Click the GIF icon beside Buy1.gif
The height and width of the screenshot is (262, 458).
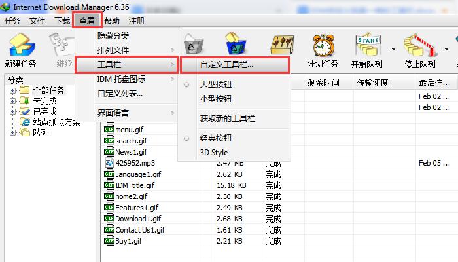tap(109, 240)
